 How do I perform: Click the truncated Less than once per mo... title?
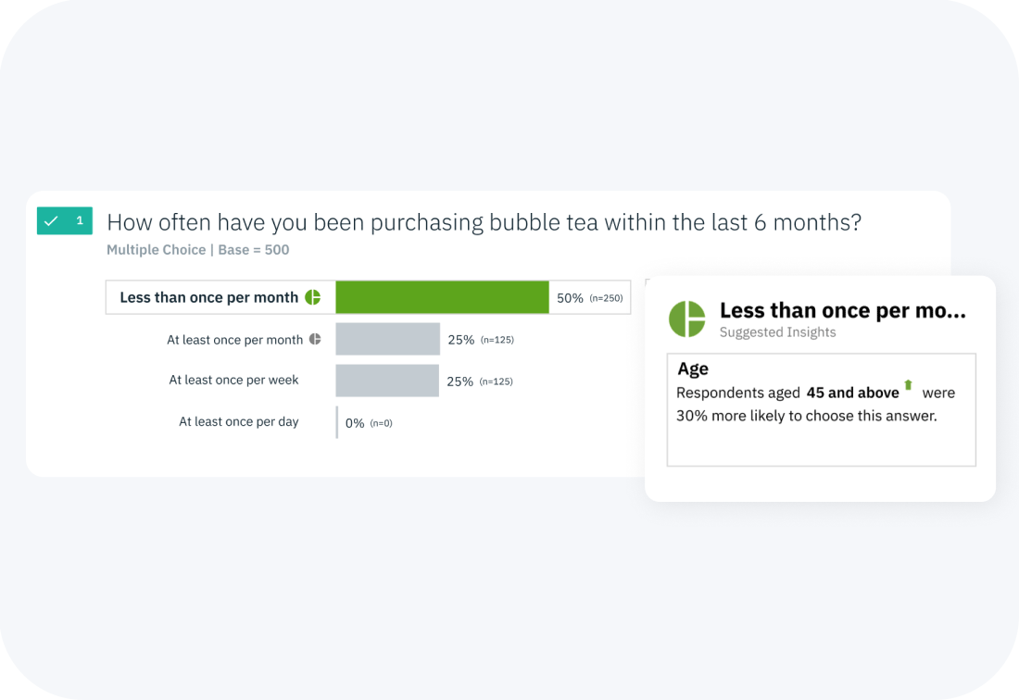(842, 310)
